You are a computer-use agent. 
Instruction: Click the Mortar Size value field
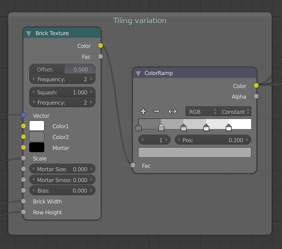(62, 169)
